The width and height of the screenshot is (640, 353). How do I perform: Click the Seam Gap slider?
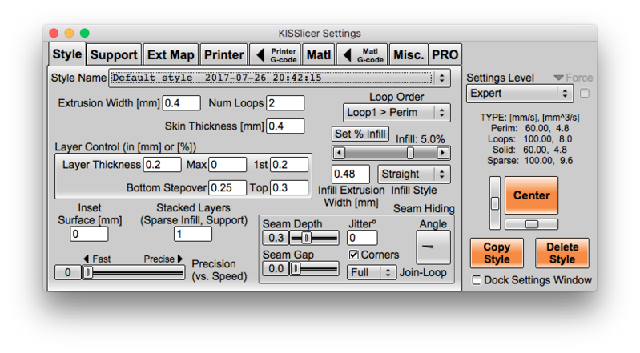(x=314, y=268)
